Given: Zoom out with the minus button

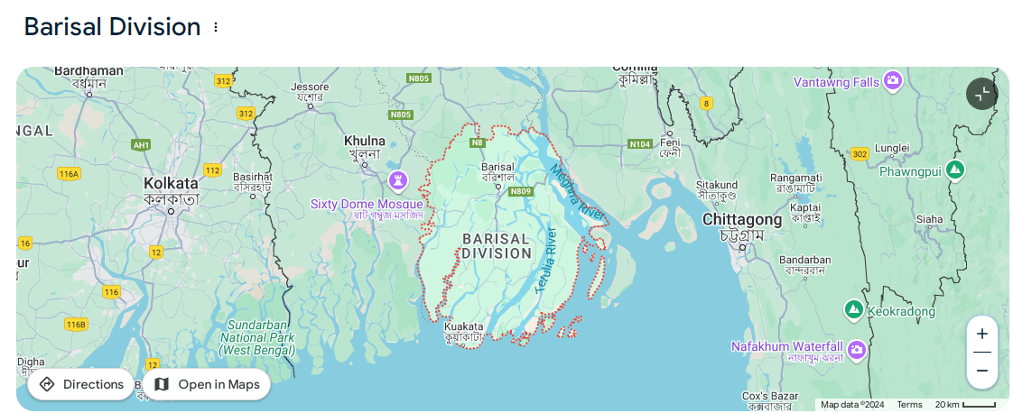Looking at the screenshot, I should (982, 371).
